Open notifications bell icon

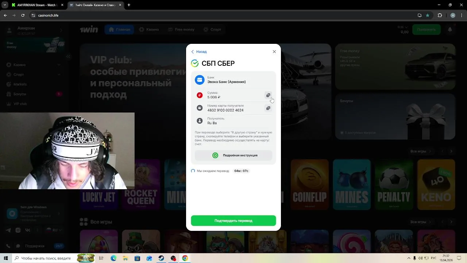[450, 29]
